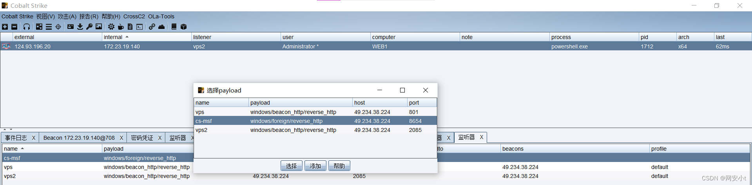Sort listeners by the name column header
752x185 pixels.
coord(52,149)
